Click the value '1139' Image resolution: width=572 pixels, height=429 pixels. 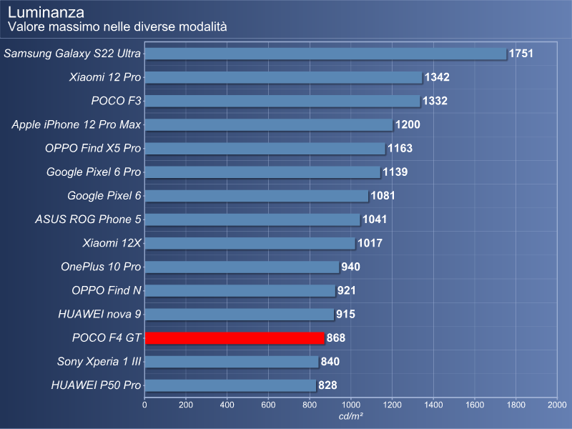pyautogui.click(x=395, y=172)
